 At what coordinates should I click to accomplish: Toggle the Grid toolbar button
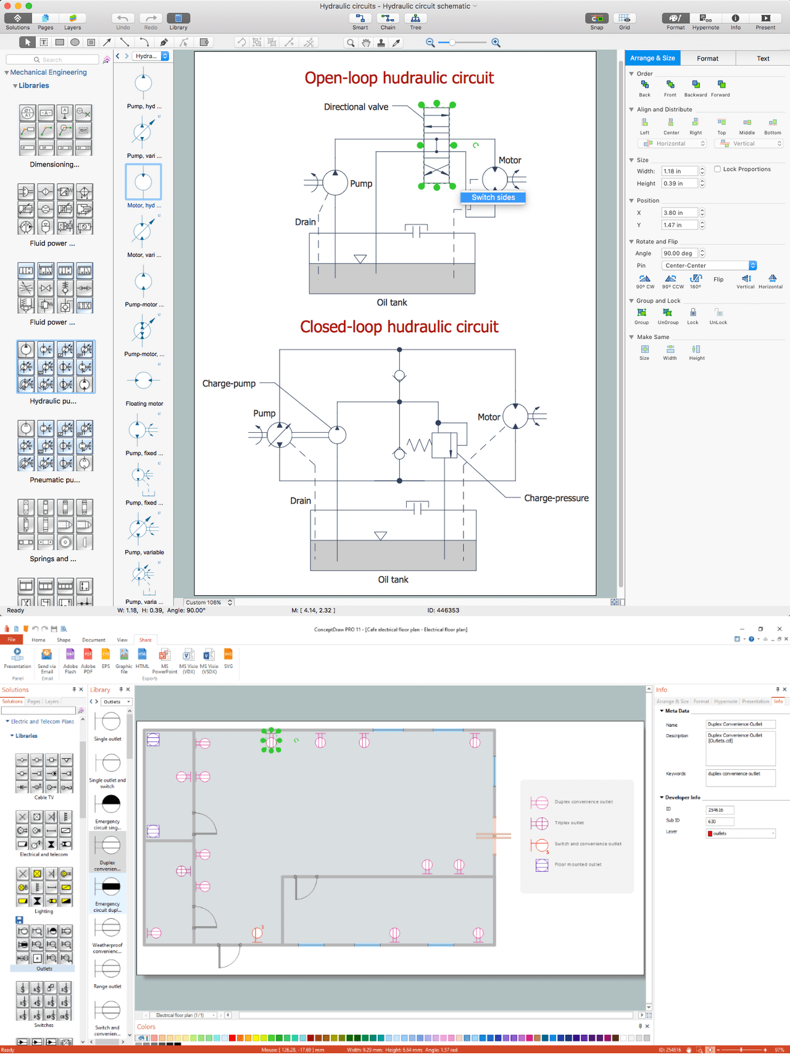pos(625,19)
